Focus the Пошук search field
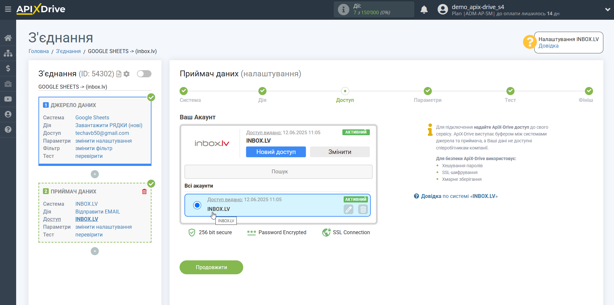The width and height of the screenshot is (614, 305). (x=278, y=171)
